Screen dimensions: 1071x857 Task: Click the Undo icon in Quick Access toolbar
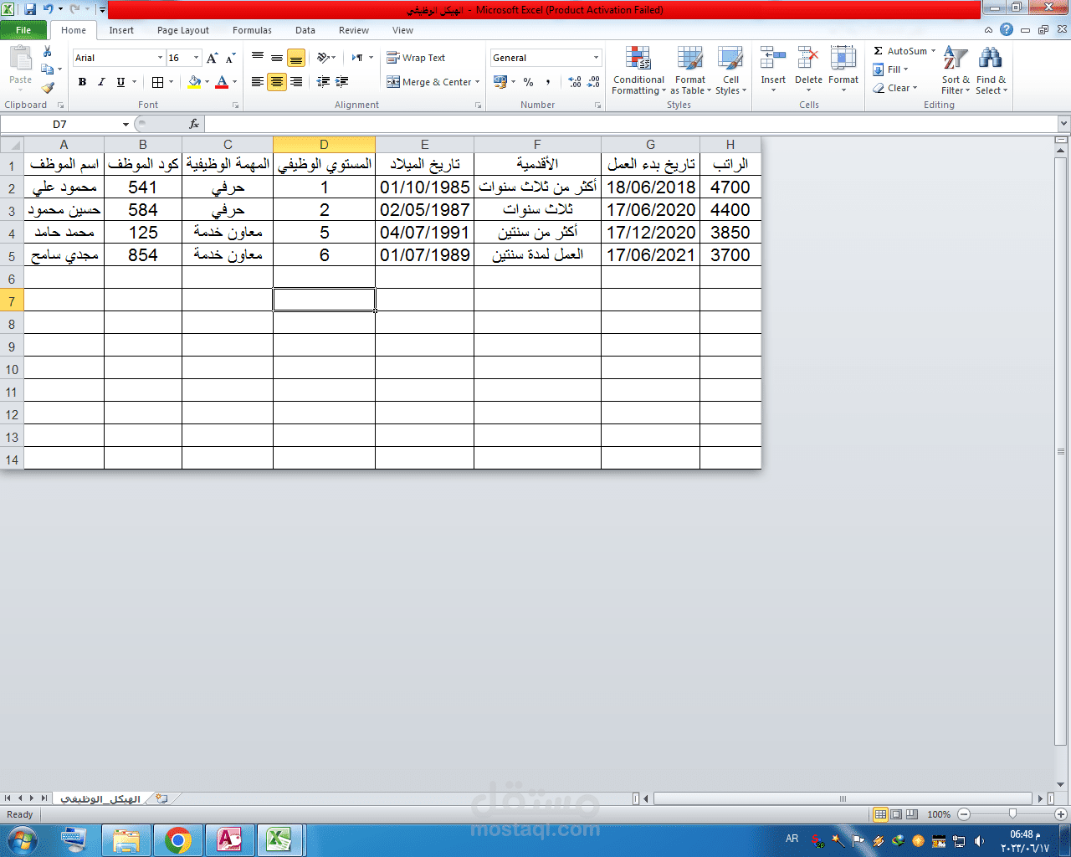(48, 9)
